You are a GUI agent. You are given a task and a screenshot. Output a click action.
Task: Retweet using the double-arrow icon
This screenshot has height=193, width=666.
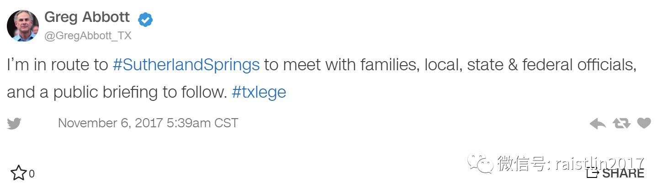(x=621, y=123)
